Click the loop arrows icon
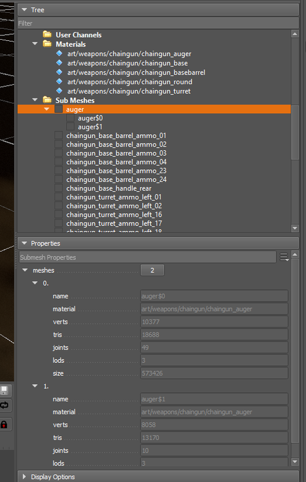This screenshot has height=482, width=306. coord(4,405)
